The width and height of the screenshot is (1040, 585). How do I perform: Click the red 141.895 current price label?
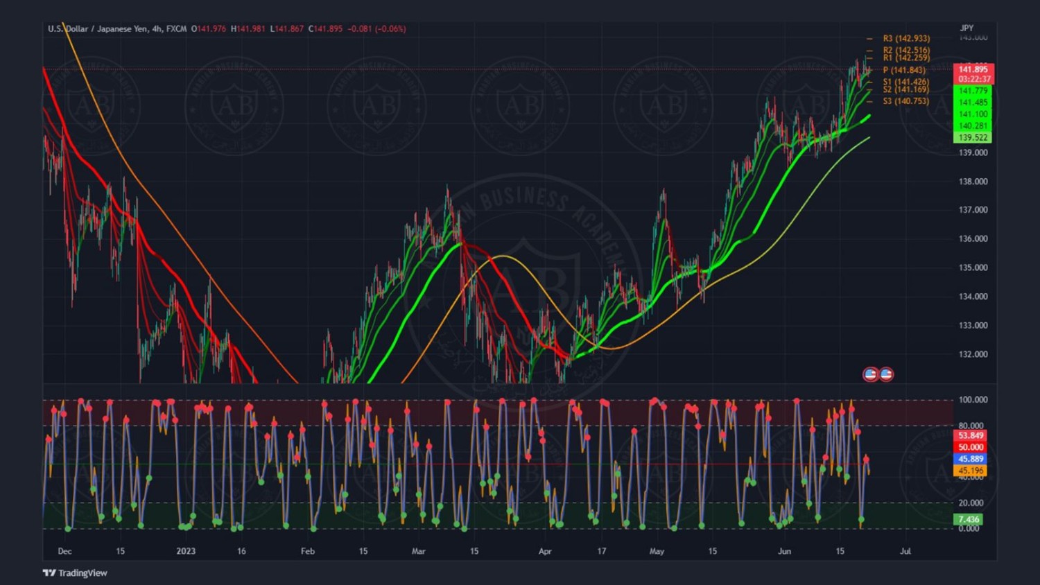pyautogui.click(x=973, y=69)
